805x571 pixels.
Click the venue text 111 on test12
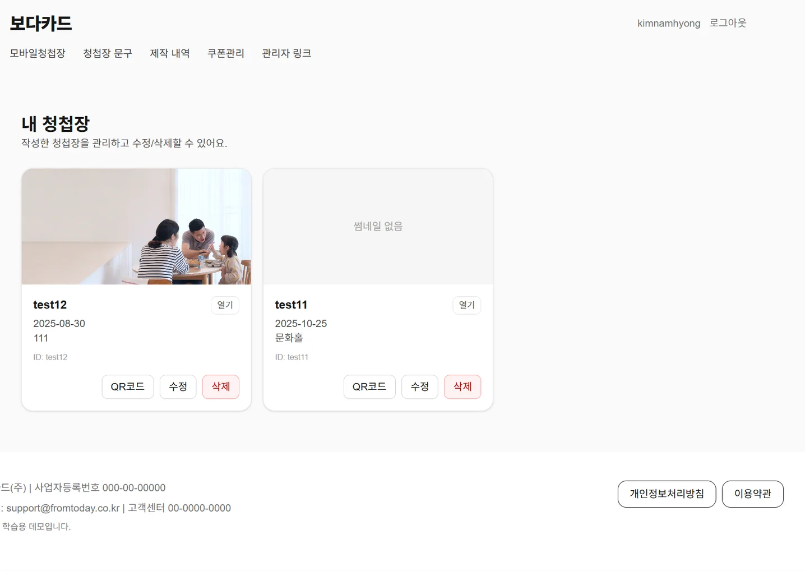click(40, 338)
